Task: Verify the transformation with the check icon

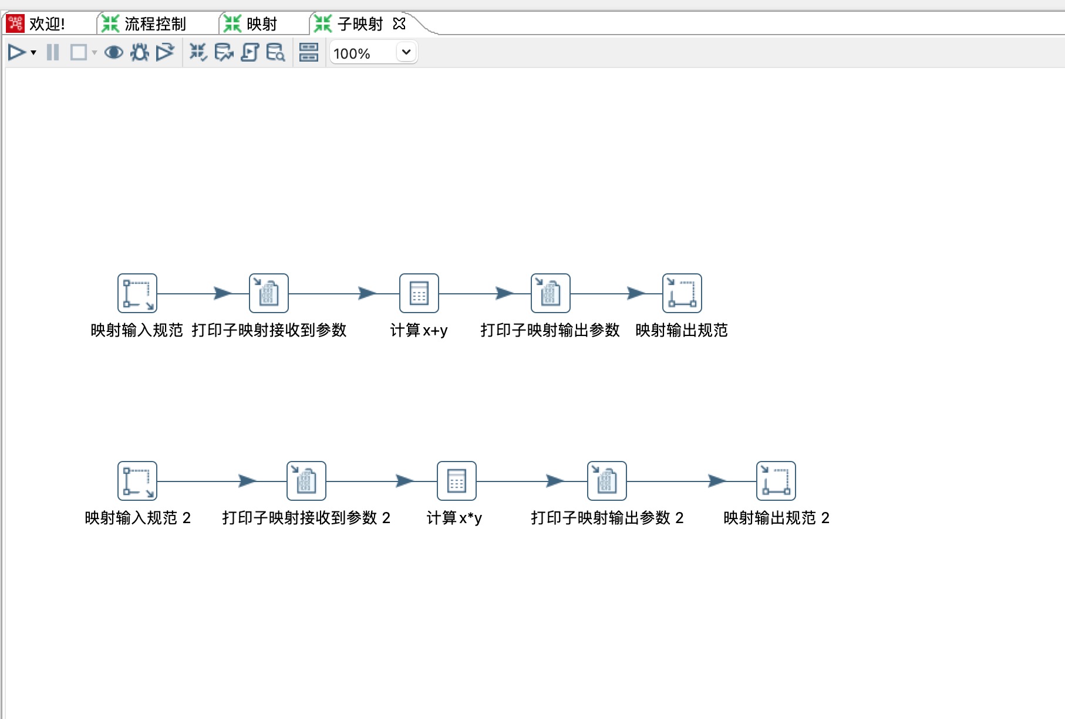Action: [x=198, y=53]
